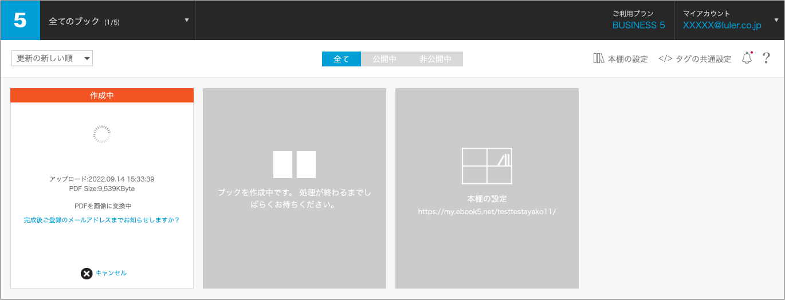Click the bookshelf icon beside 本棚の設定

click(599, 58)
